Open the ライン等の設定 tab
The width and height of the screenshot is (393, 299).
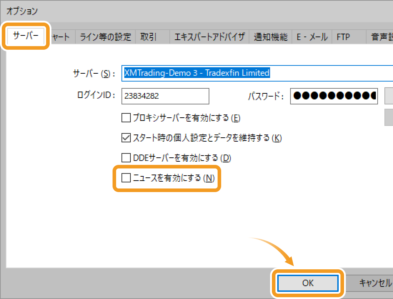tap(105, 37)
